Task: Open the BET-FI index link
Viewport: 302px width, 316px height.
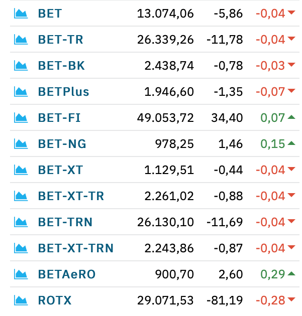Action: (x=59, y=118)
